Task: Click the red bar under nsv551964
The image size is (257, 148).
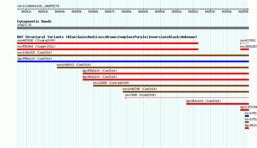Action: [108, 49]
